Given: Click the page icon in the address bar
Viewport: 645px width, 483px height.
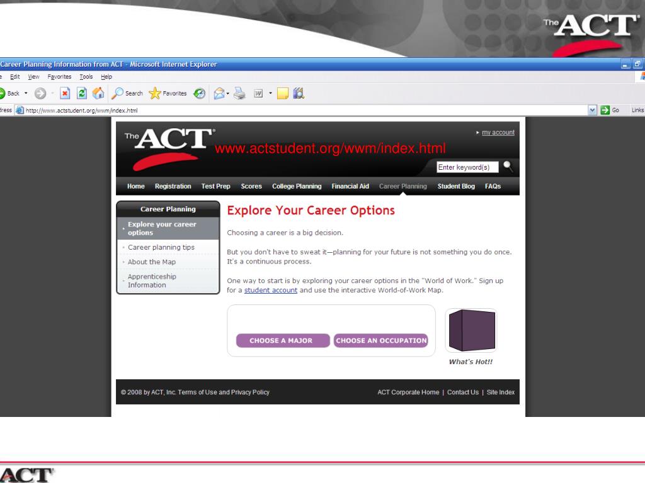Looking at the screenshot, I should [20, 110].
